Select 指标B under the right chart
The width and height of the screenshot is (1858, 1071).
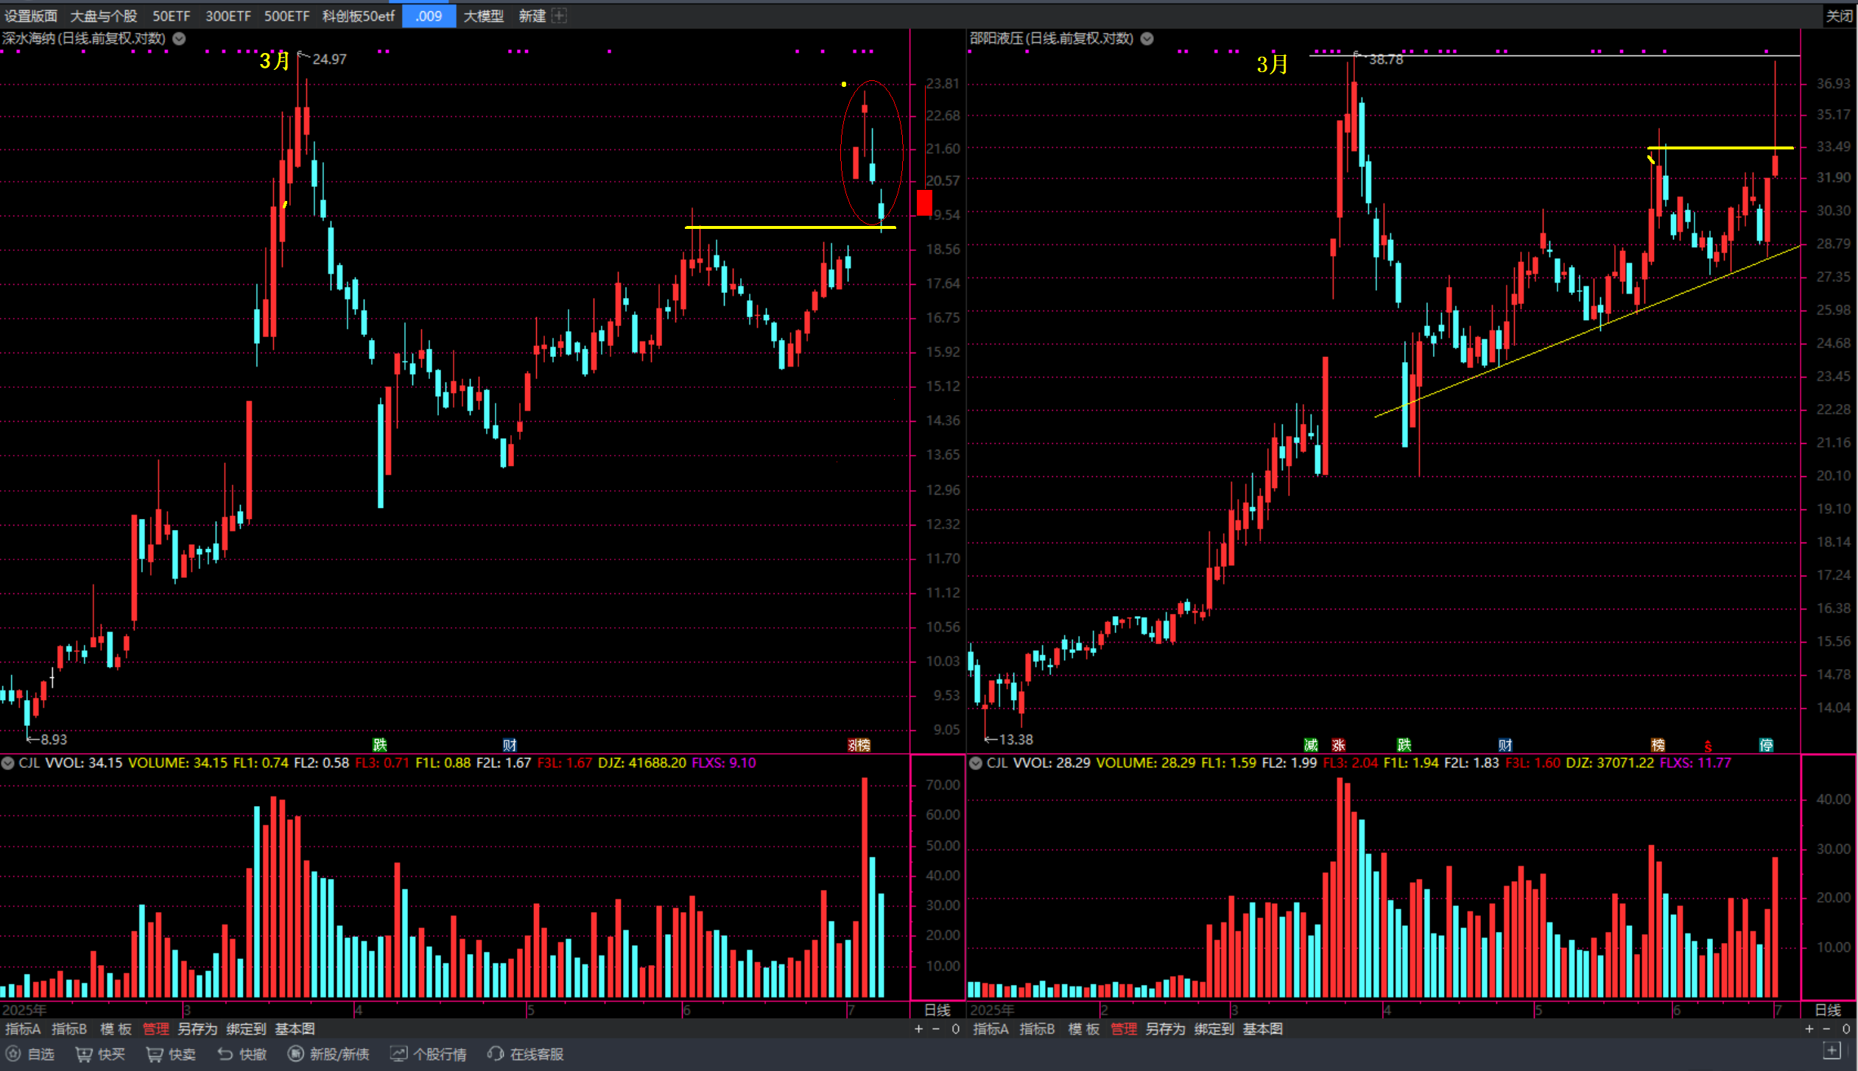click(1037, 1029)
